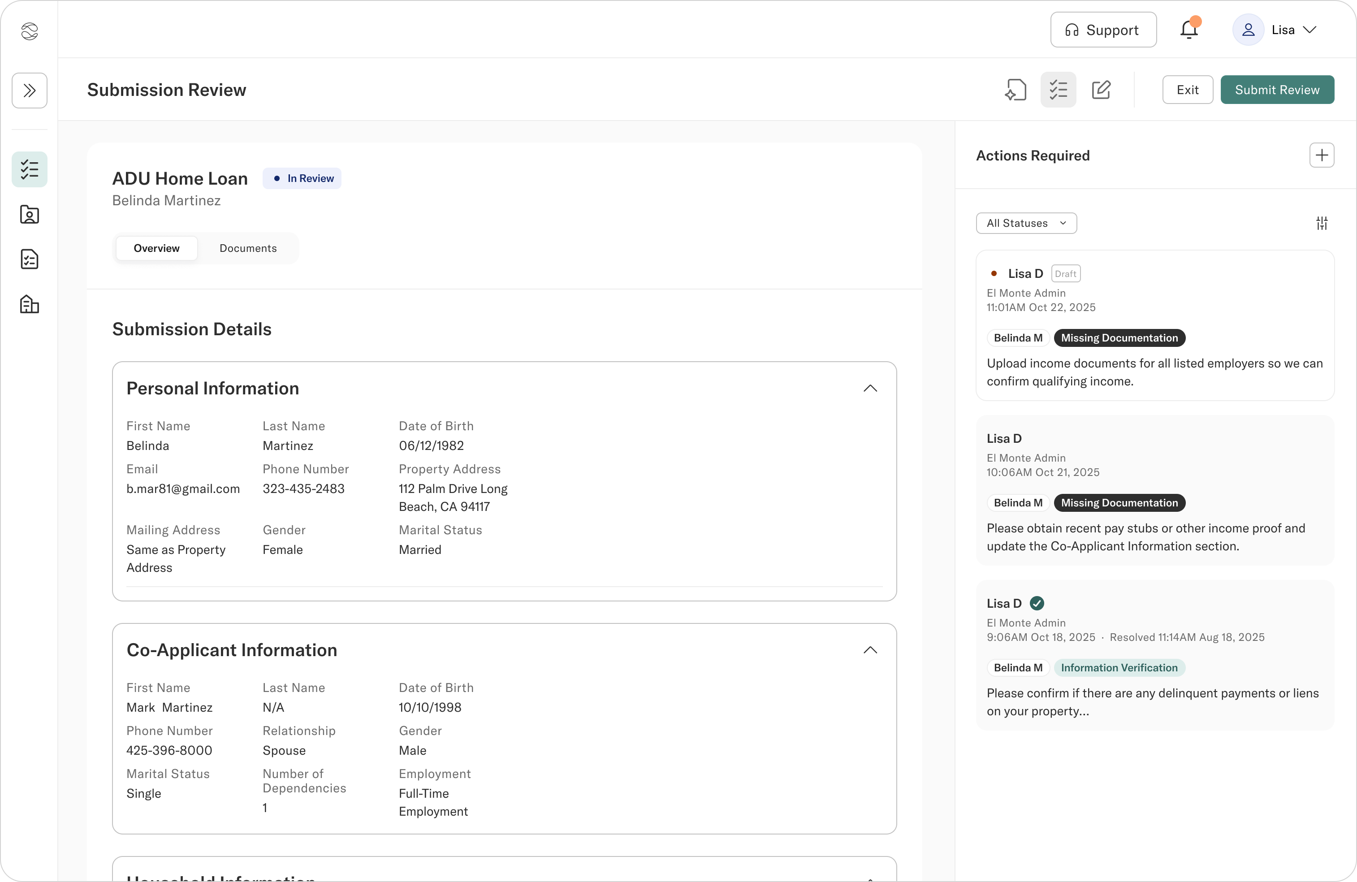
Task: Click the app logo icon
Action: 29,31
